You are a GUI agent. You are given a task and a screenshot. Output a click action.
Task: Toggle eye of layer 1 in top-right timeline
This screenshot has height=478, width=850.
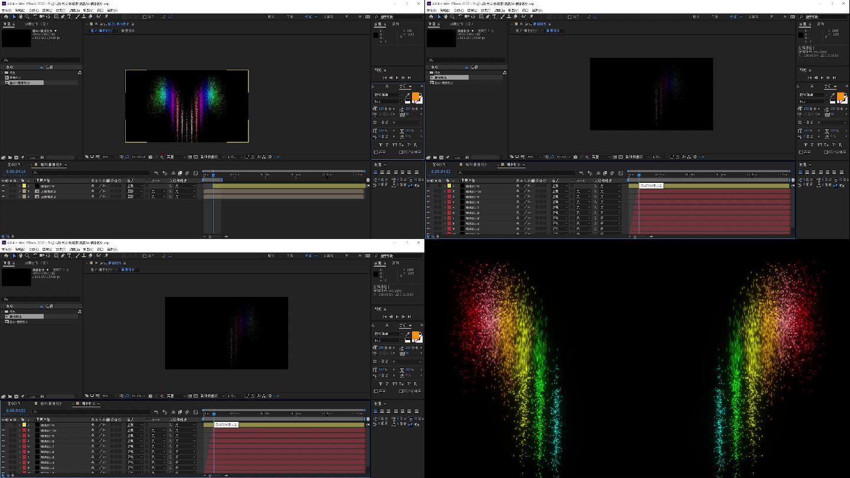(x=428, y=186)
